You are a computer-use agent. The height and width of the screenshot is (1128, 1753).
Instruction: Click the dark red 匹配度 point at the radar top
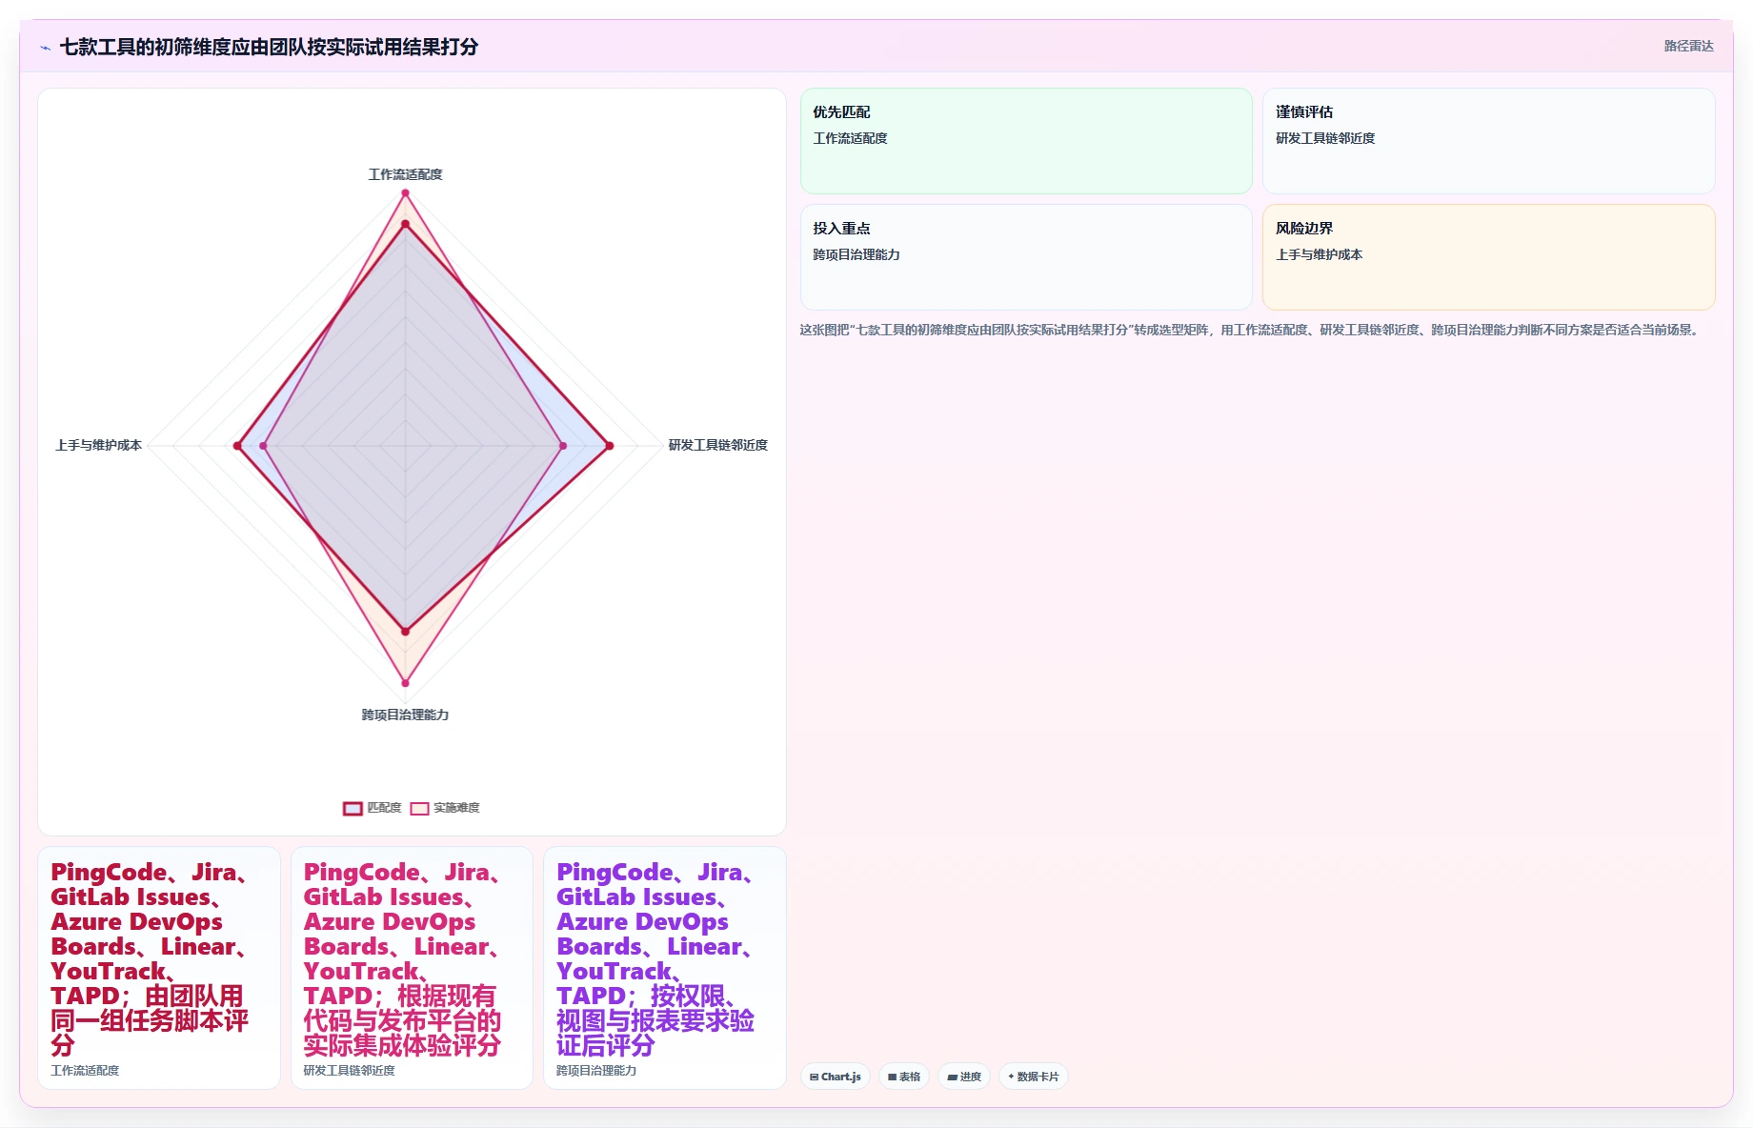[405, 225]
